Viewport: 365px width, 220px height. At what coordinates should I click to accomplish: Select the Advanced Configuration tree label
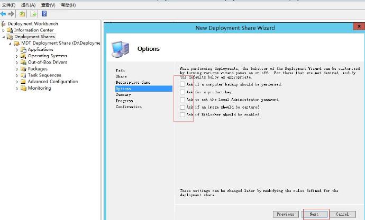click(53, 82)
